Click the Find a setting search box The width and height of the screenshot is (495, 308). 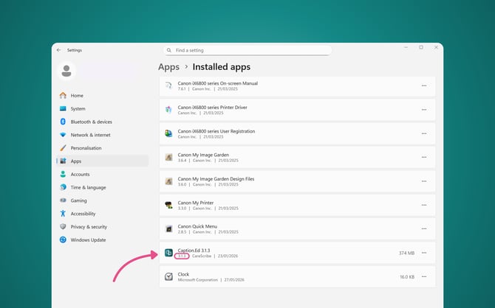pos(247,50)
